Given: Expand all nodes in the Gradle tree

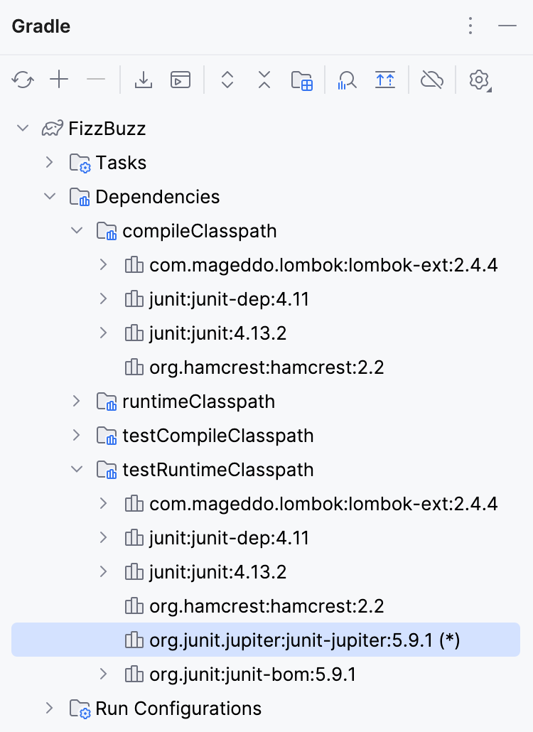Looking at the screenshot, I should pyautogui.click(x=227, y=80).
